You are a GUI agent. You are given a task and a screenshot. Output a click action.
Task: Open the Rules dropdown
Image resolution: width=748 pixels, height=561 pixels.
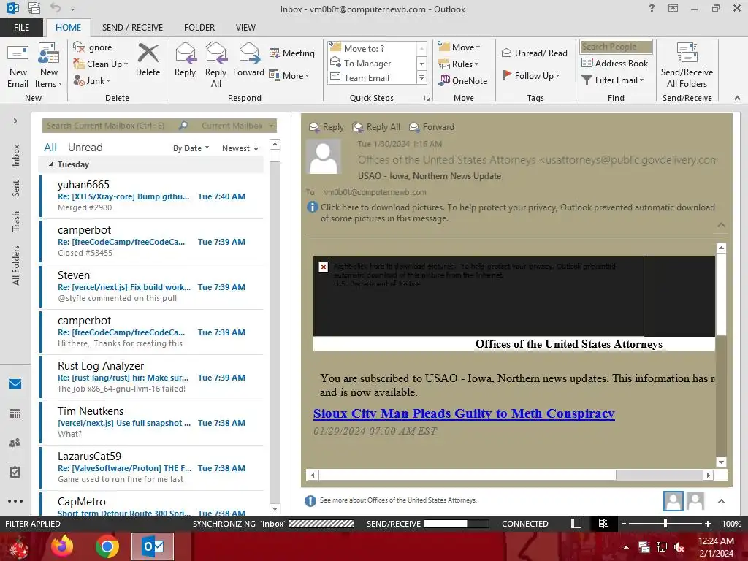coord(459,64)
